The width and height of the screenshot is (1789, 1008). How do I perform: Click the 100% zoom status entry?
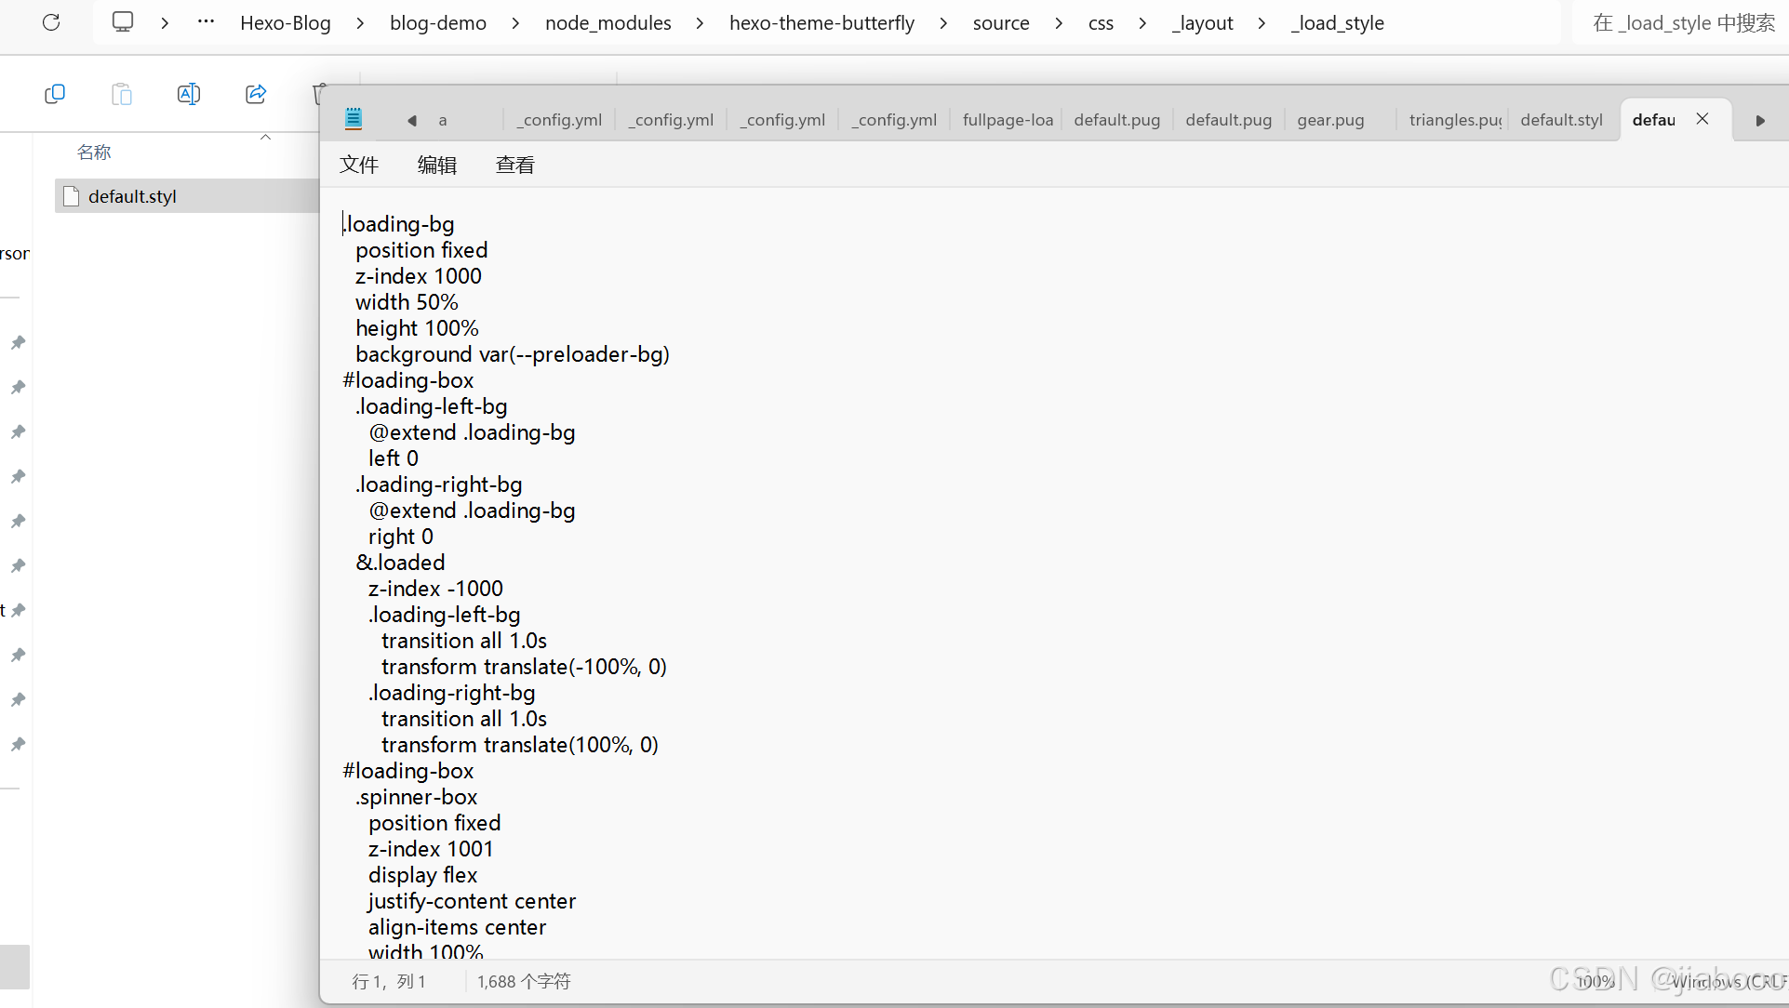[1595, 981]
